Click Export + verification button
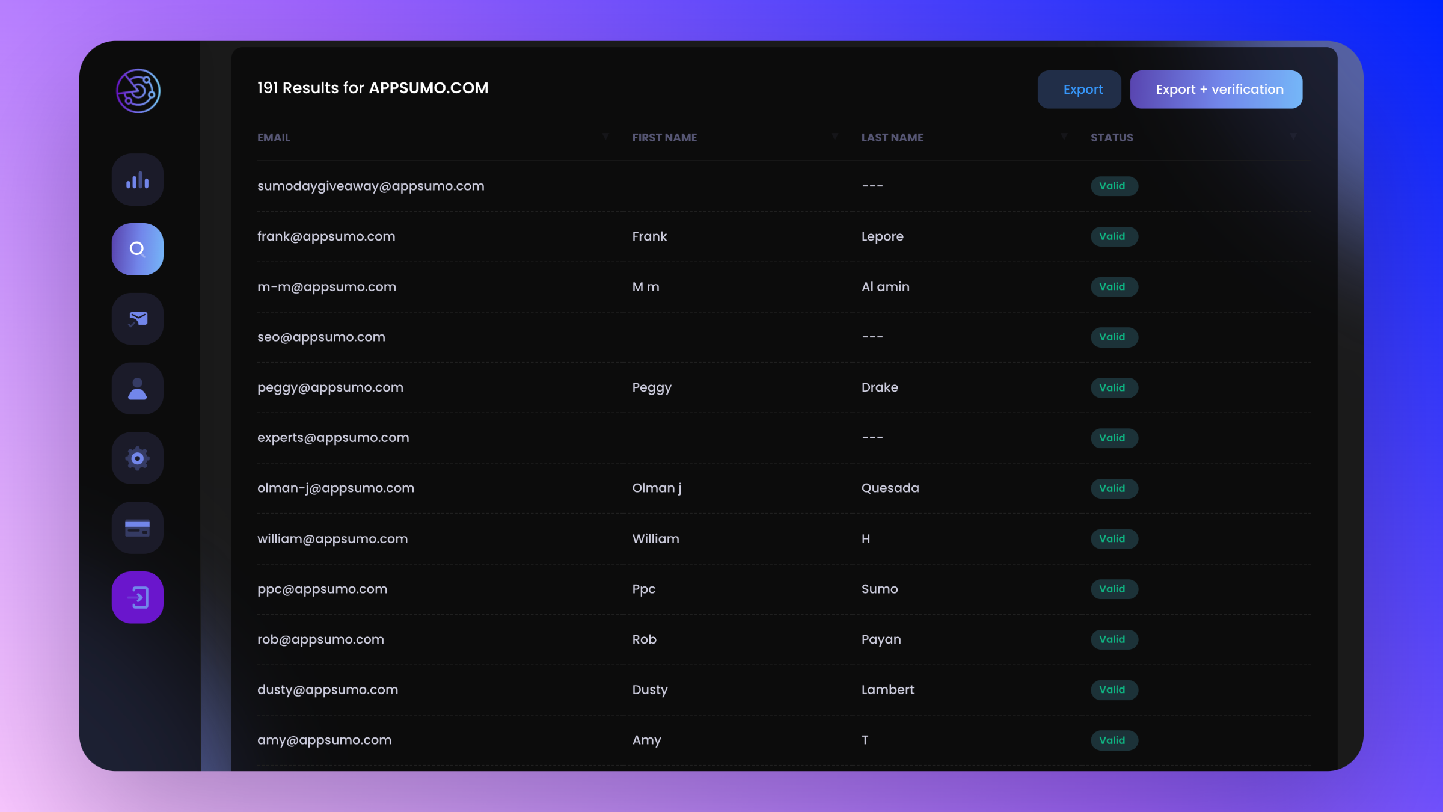Image resolution: width=1443 pixels, height=812 pixels. tap(1216, 90)
